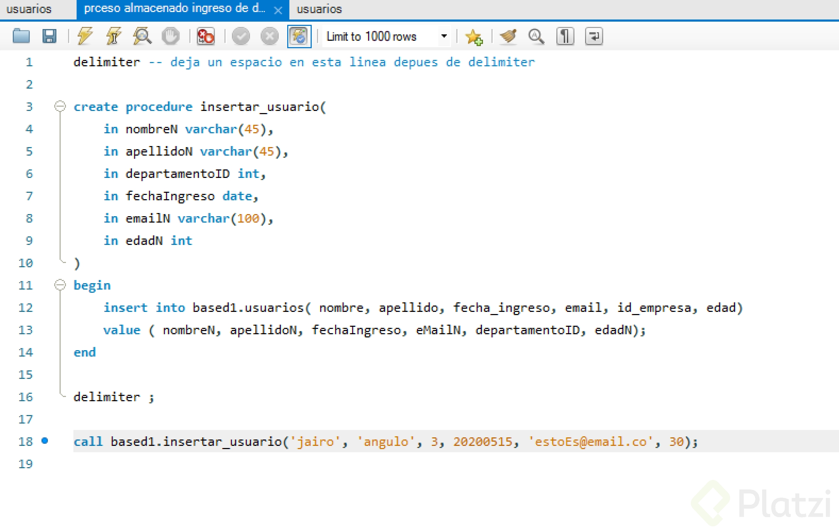This screenshot has height=532, width=839.
Task: Toggle invisible characters pilcrow button
Action: click(565, 36)
